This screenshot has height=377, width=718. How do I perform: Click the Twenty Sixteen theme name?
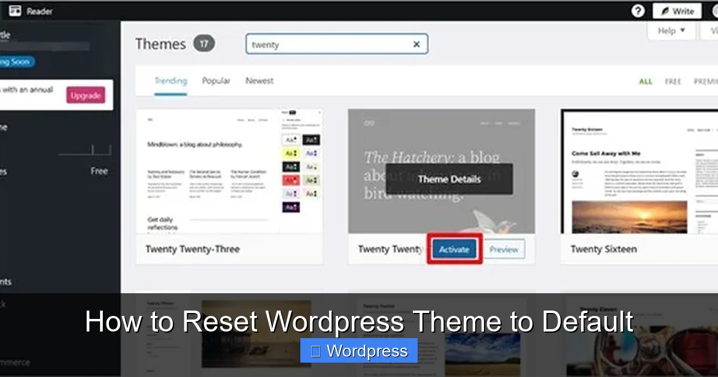(x=604, y=249)
